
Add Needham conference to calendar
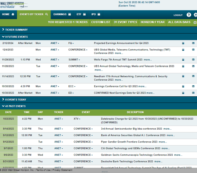183,76
